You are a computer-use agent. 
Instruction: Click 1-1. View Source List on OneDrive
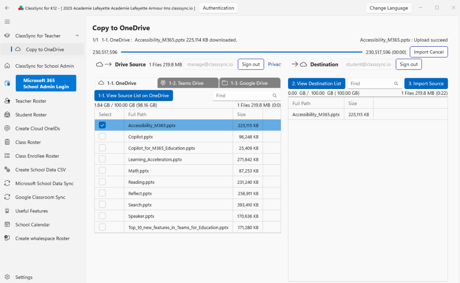click(x=133, y=95)
